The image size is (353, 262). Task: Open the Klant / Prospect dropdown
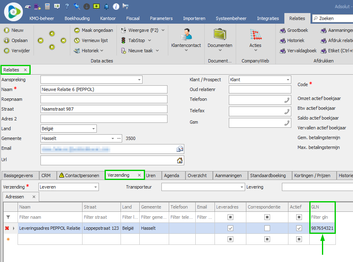288,80
